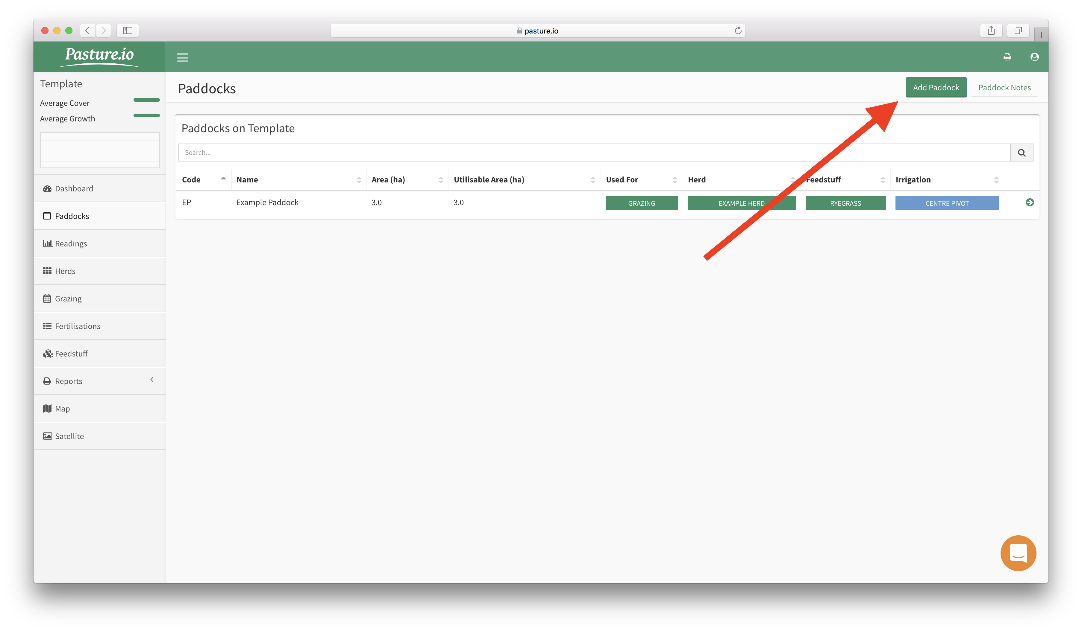
Task: Click the GRAZING tag
Action: pyautogui.click(x=642, y=203)
